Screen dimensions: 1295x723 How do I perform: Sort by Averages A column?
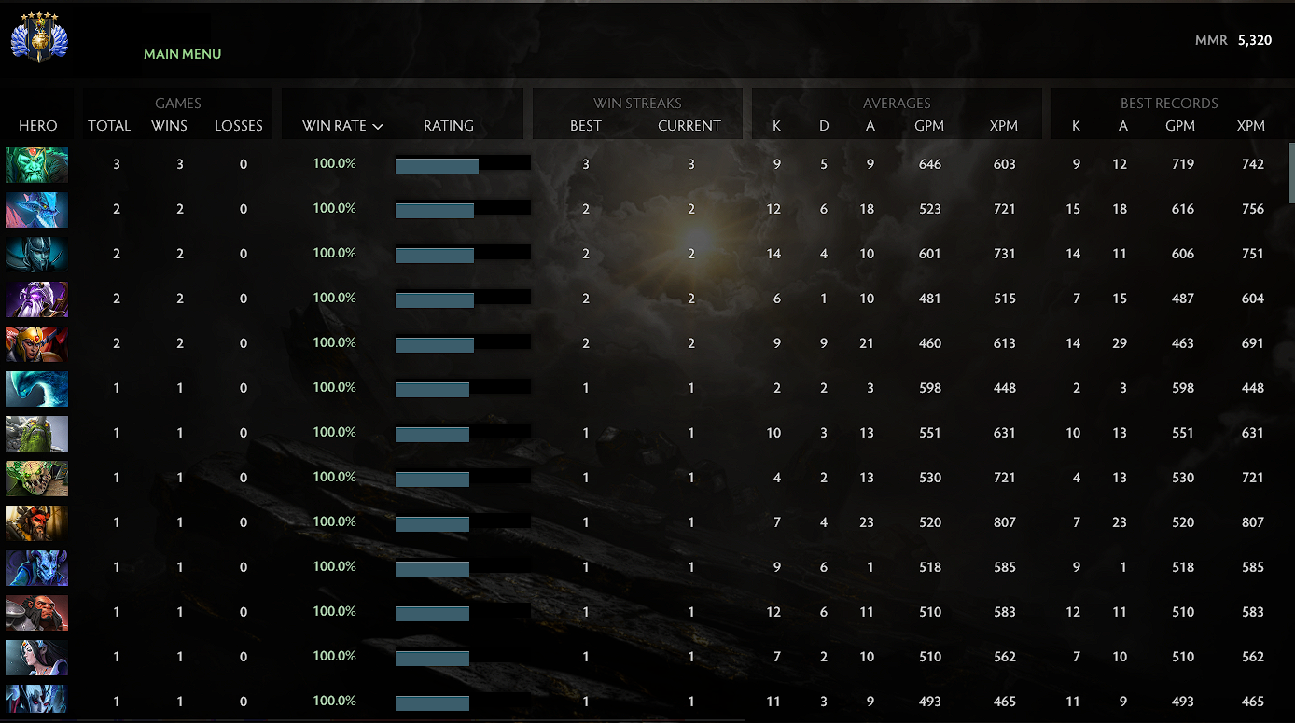pyautogui.click(x=870, y=126)
